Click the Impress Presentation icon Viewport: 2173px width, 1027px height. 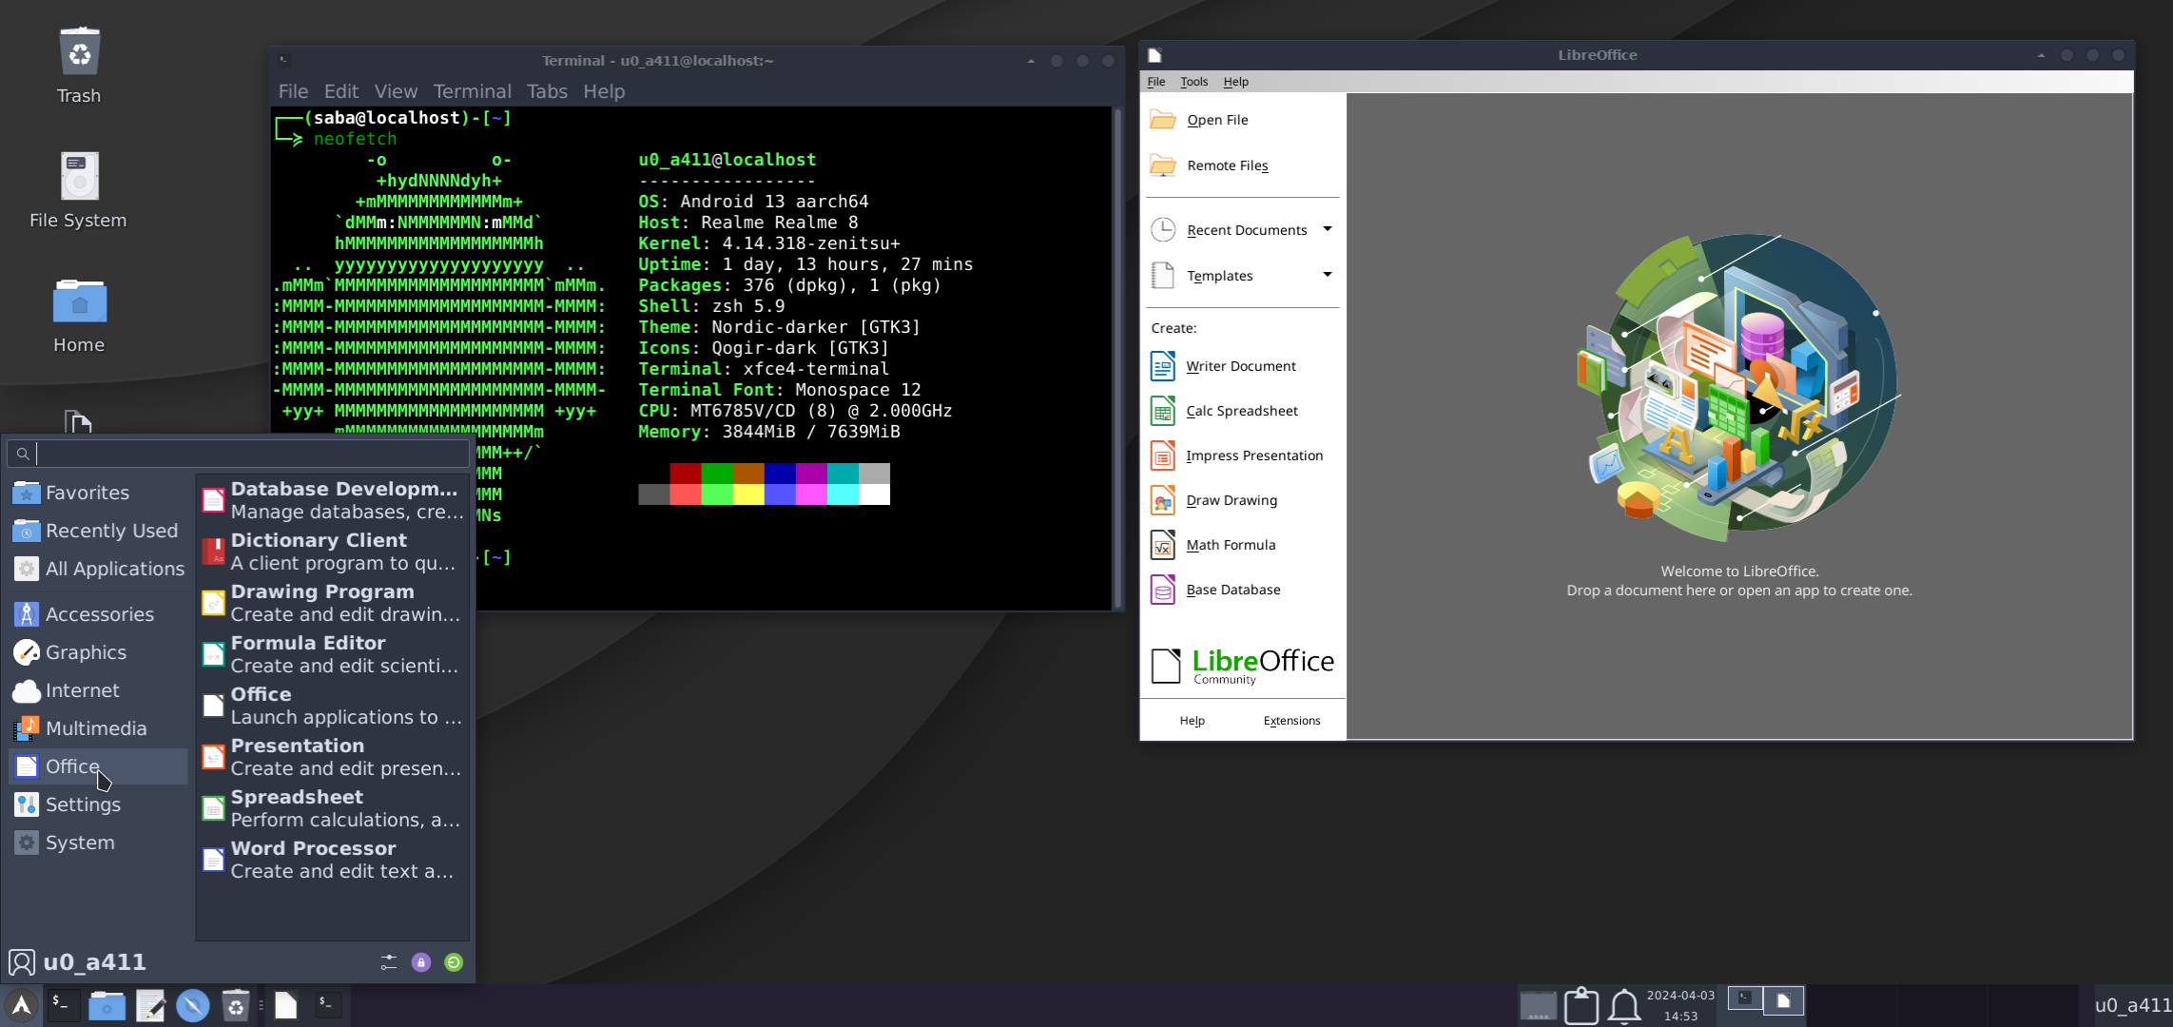coord(1162,455)
